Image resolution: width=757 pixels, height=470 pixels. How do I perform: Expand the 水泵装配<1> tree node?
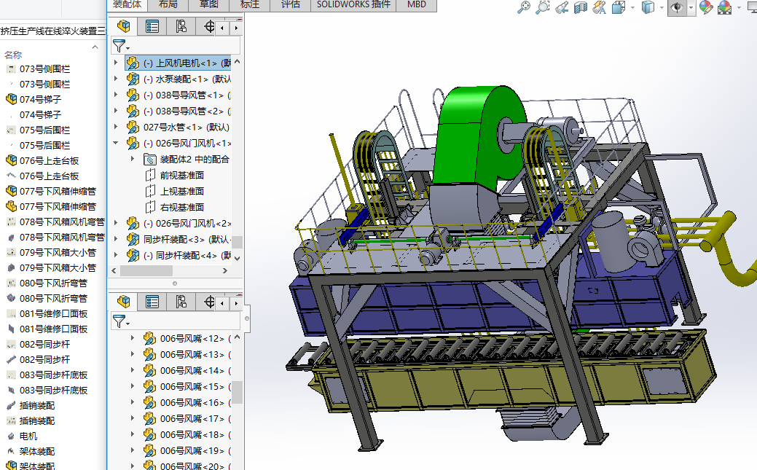(116, 79)
